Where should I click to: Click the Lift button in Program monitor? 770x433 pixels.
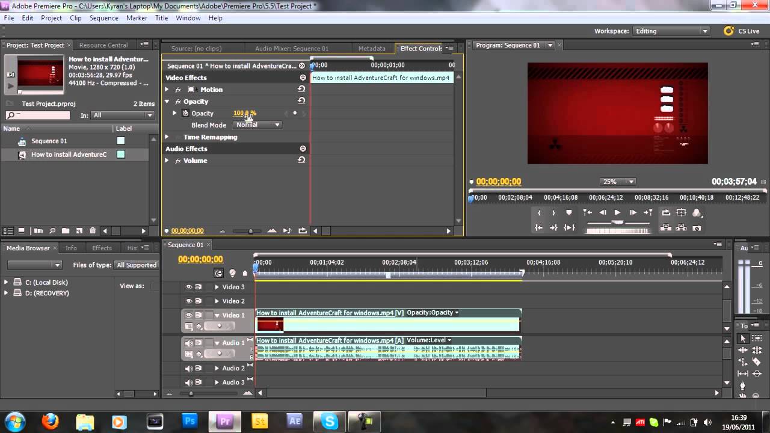pyautogui.click(x=666, y=228)
